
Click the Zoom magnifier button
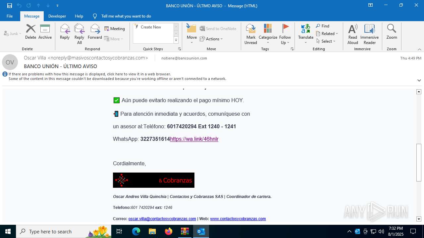[392, 32]
